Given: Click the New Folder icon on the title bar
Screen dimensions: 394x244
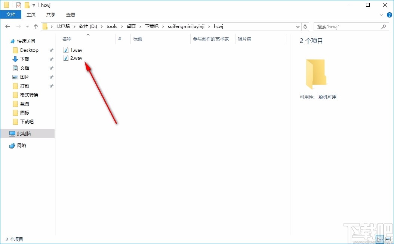Looking at the screenshot, I should coord(27,5).
